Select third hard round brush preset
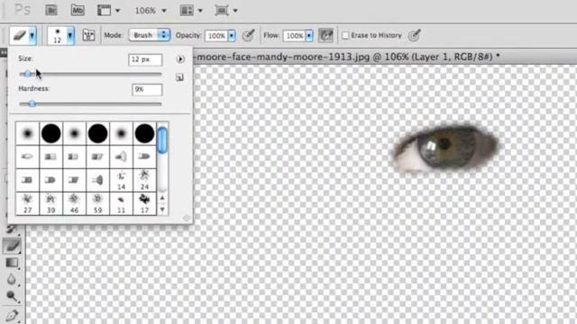The image size is (577, 324). point(144,133)
